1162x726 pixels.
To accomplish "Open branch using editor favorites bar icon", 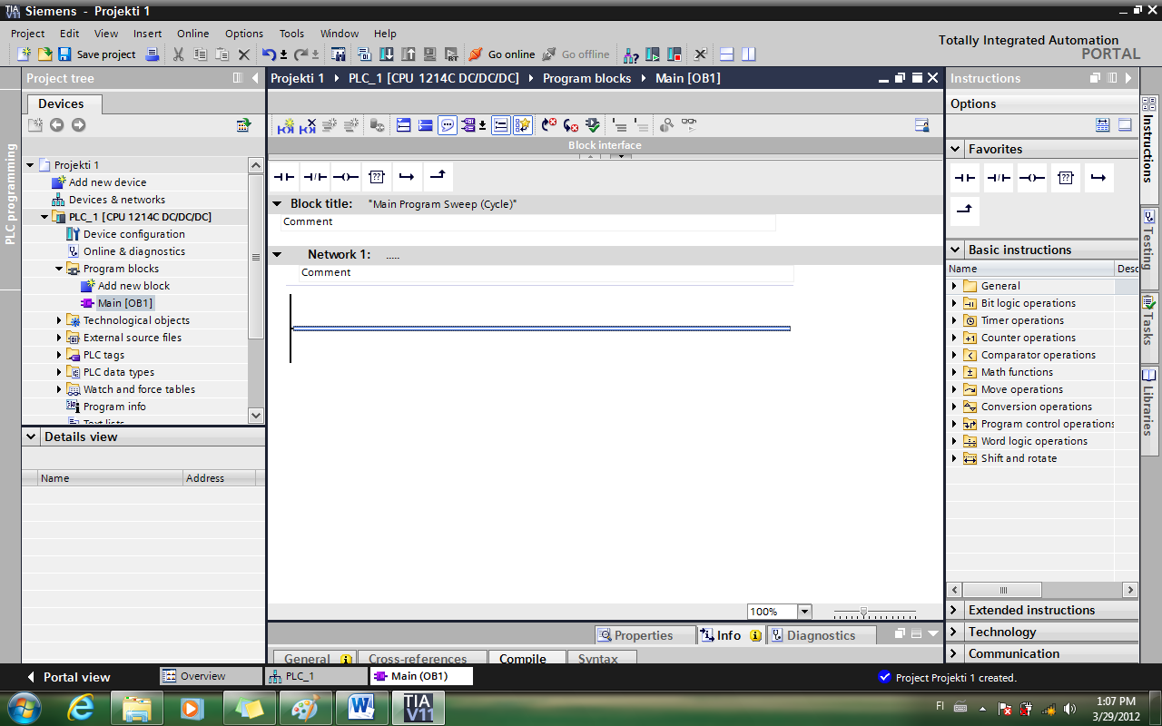I will coord(407,176).
